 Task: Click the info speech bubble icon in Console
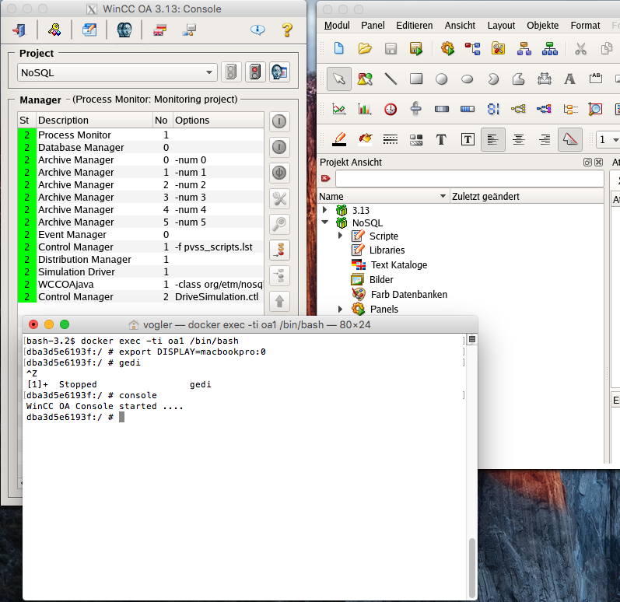pos(257,30)
